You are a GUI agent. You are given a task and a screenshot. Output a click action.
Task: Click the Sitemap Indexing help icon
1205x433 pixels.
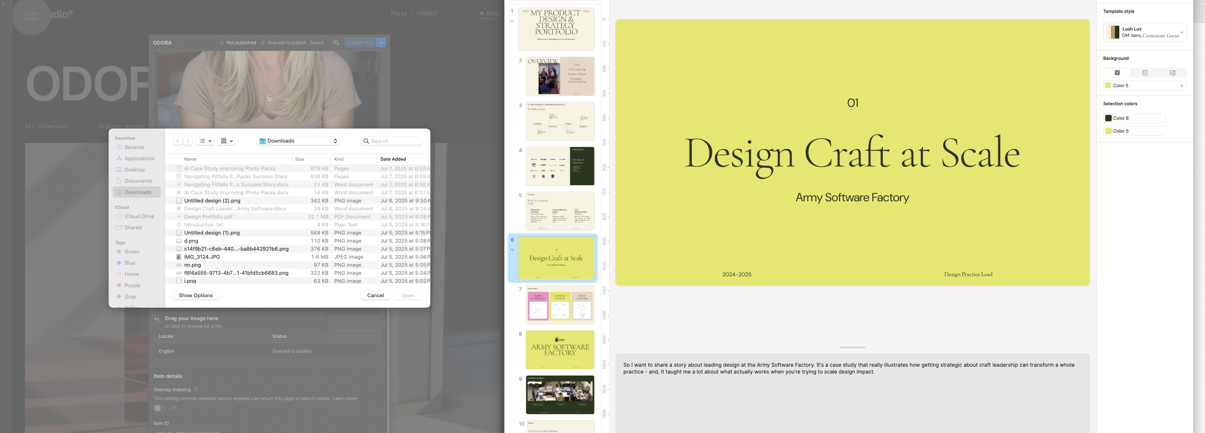(195, 390)
